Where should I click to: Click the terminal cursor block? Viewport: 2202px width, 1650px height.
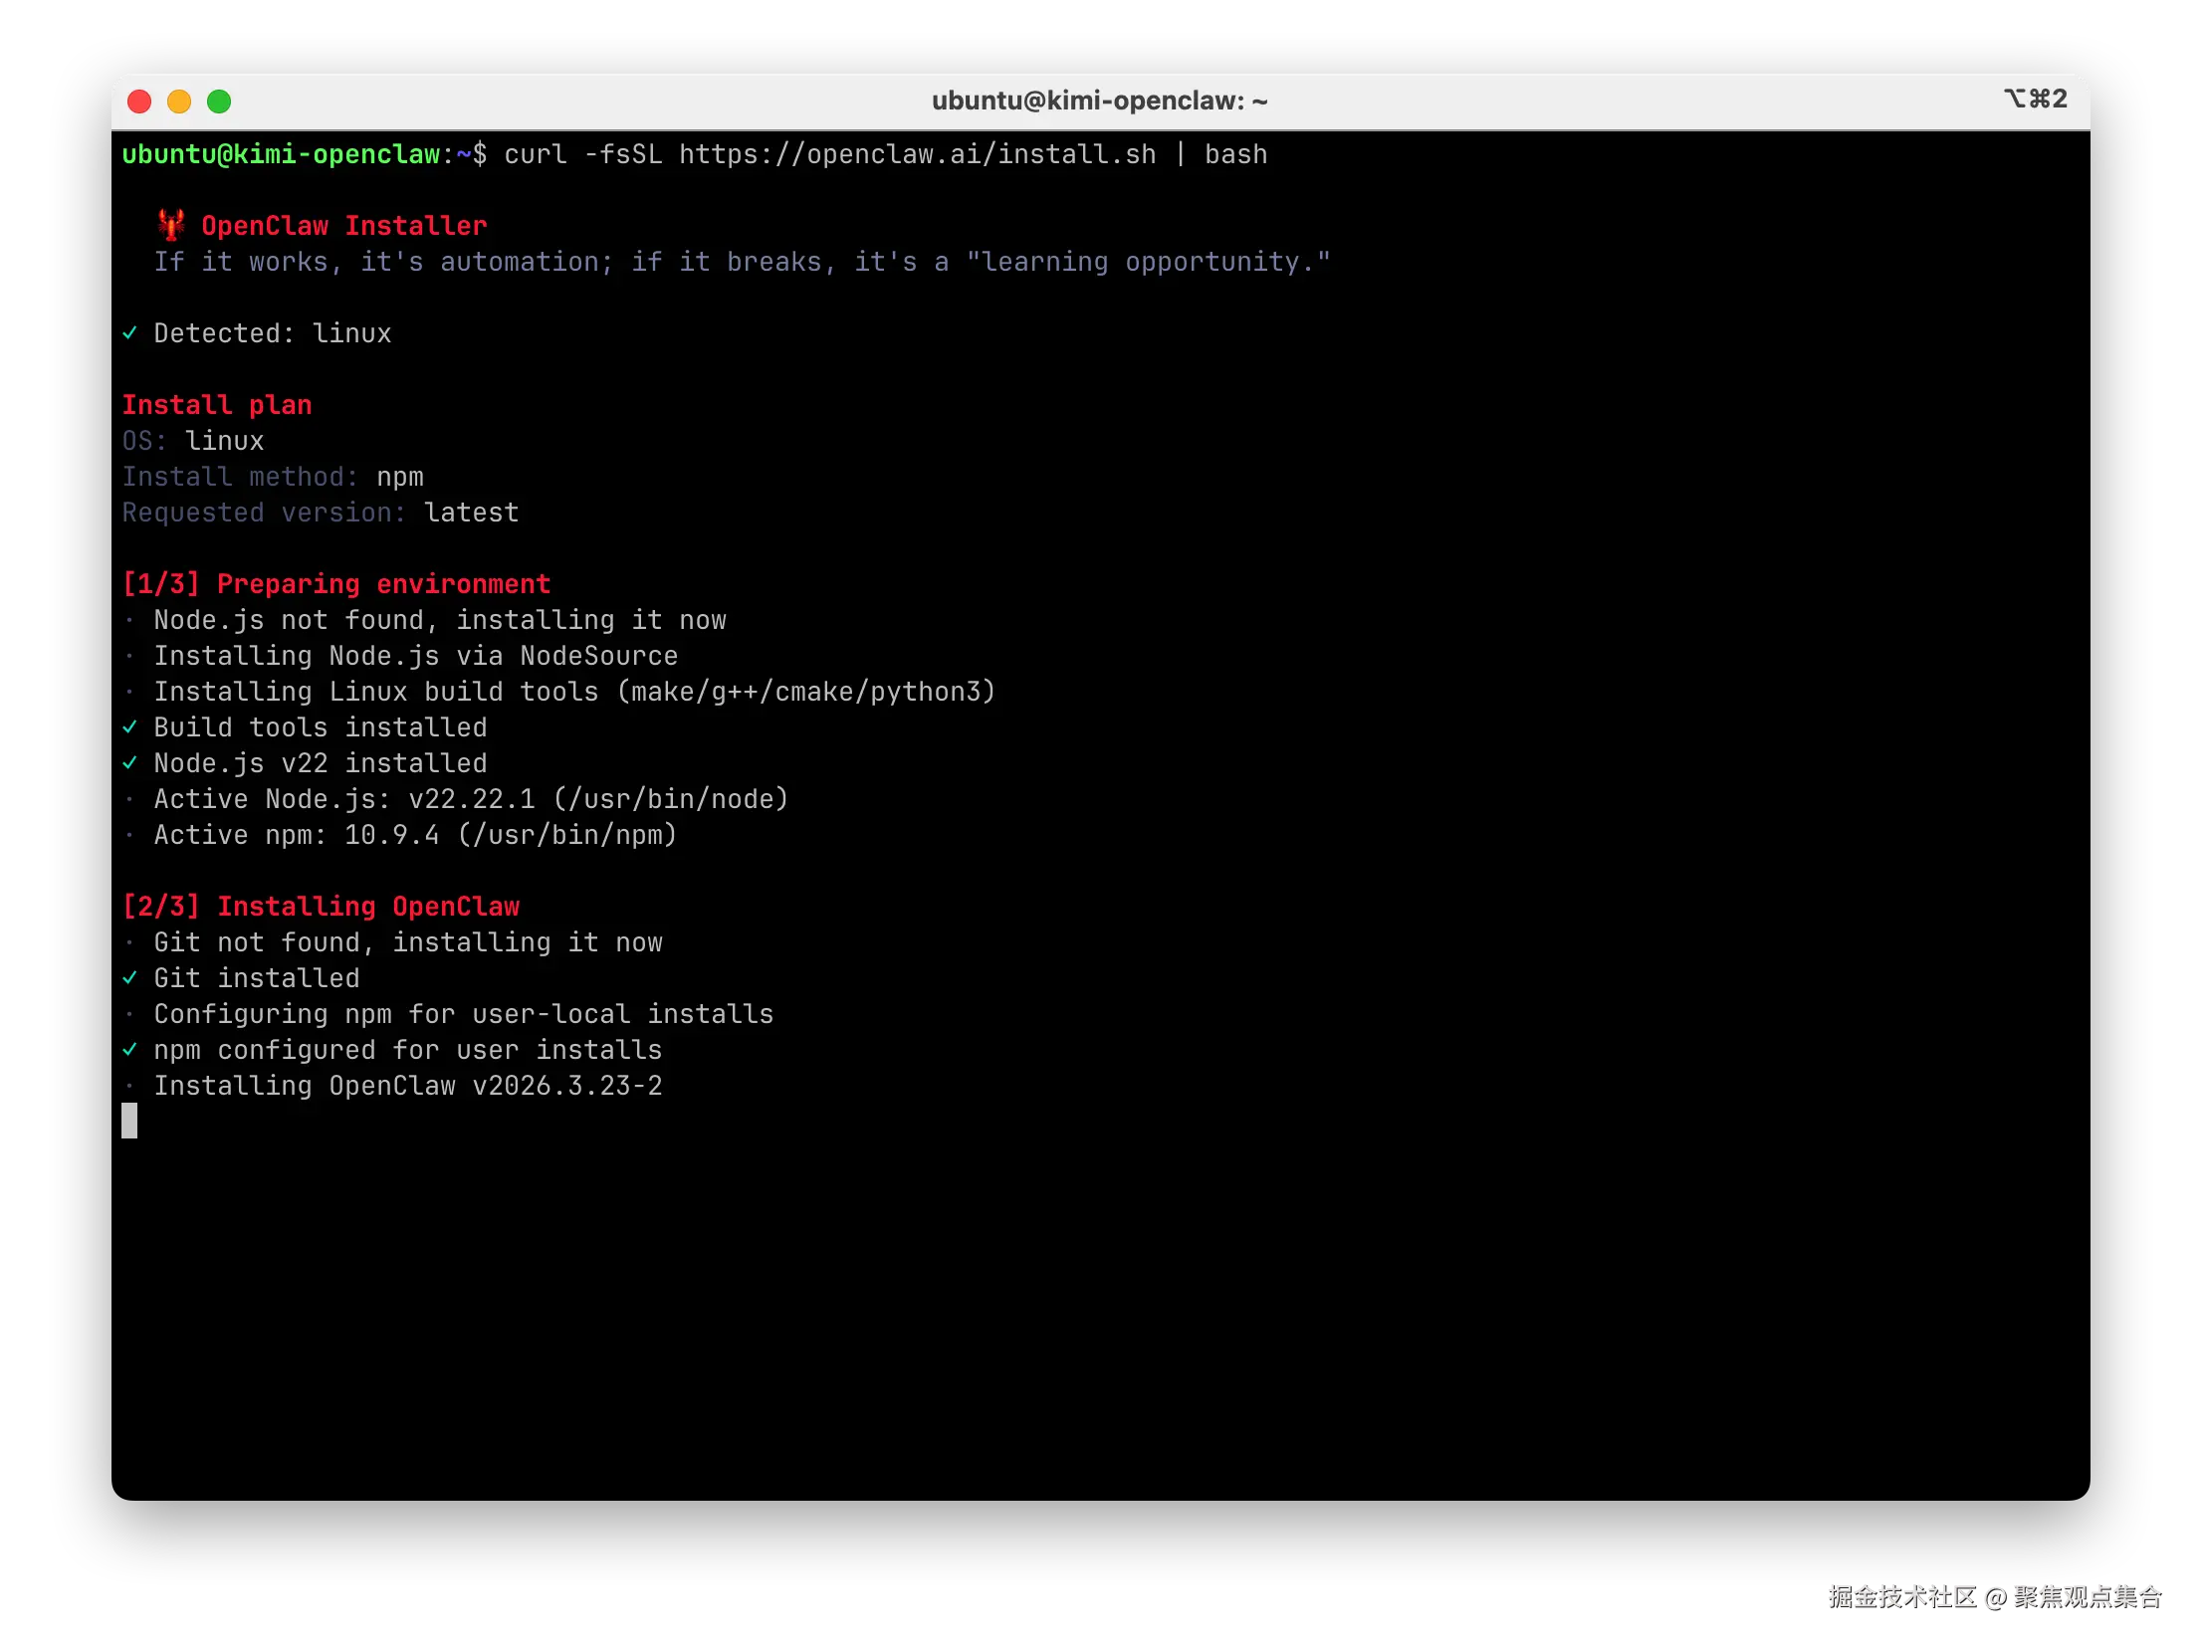tap(129, 1121)
